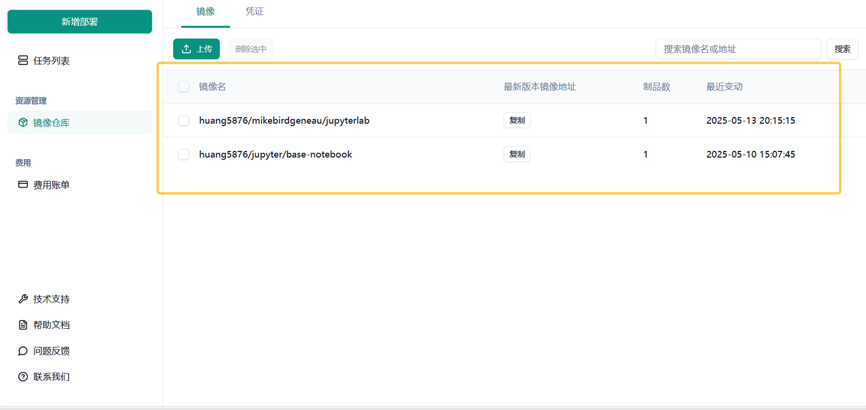This screenshot has height=410, width=866.
Task: Click the document icon for 帮助文档
Action: click(23, 325)
